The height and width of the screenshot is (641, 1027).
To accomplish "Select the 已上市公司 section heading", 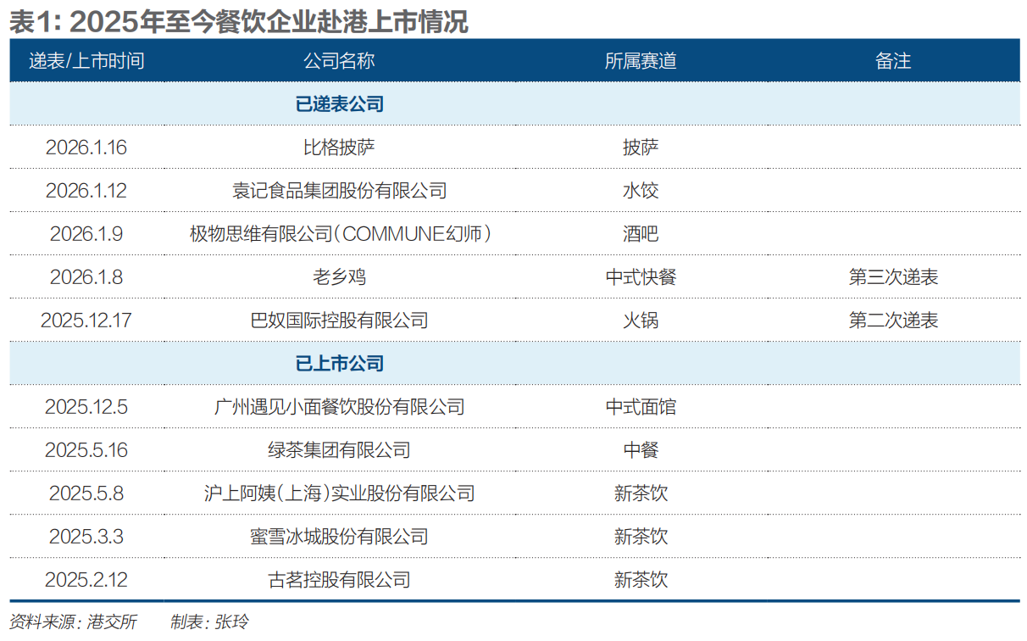I will pos(339,364).
